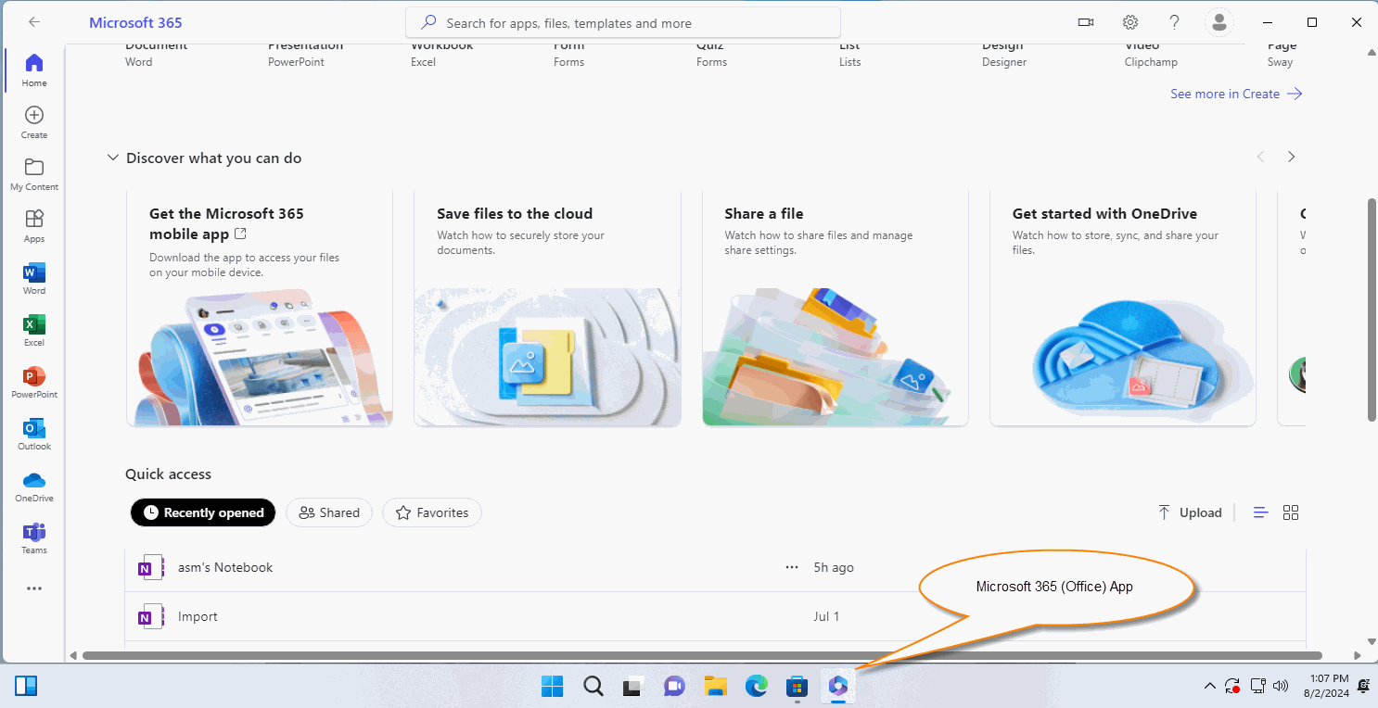Open OneDrive from the sidebar
This screenshot has width=1378, height=708.
[x=34, y=486]
